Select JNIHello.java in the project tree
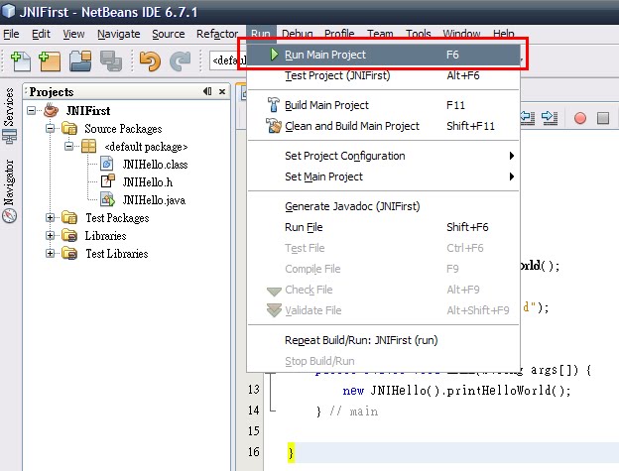This screenshot has width=619, height=471. tap(154, 200)
